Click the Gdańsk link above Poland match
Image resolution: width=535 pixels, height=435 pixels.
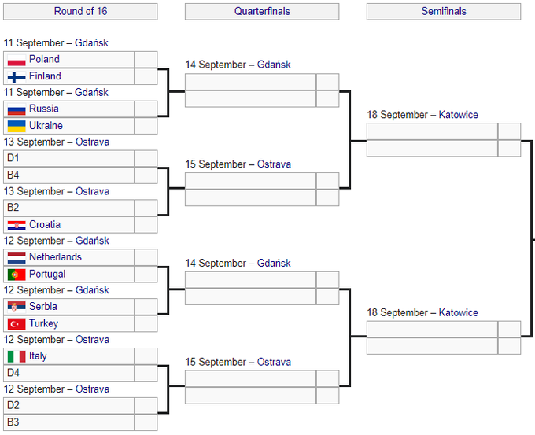[x=91, y=42]
